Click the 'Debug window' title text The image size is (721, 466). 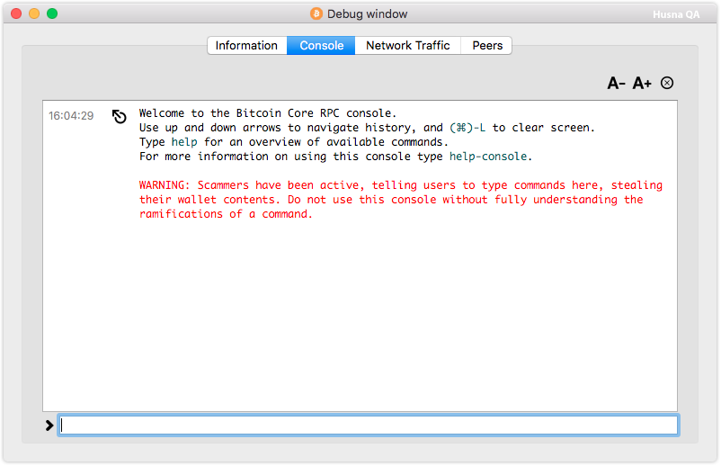(x=367, y=13)
